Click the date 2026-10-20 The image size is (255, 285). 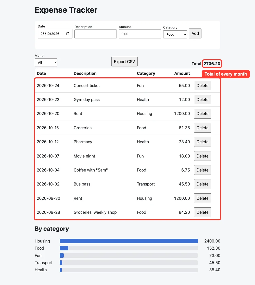tap(48, 113)
